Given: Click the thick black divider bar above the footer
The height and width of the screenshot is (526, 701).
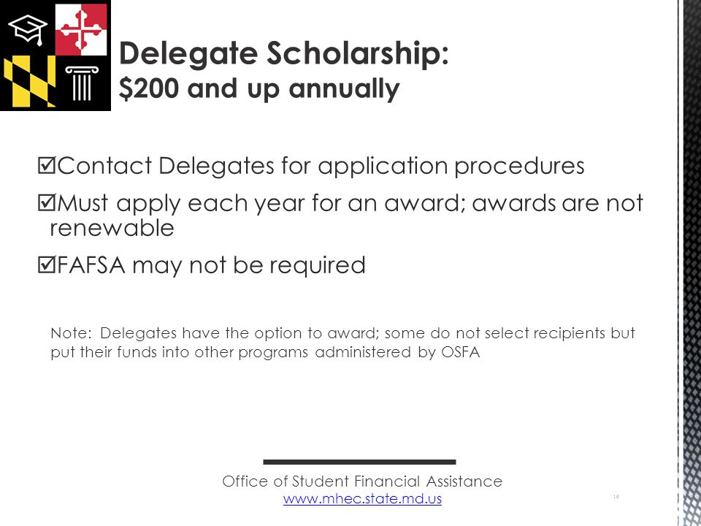Looking at the screenshot, I should (359, 462).
